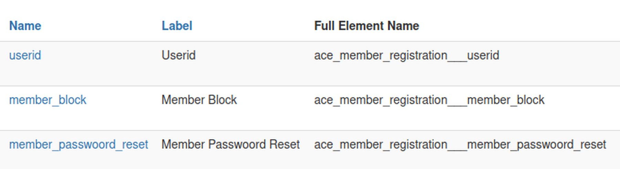
Task: Click the ace_member_registration___userid full name text
Action: tap(406, 55)
